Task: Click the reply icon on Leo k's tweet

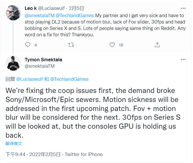Action: click(x=28, y=45)
